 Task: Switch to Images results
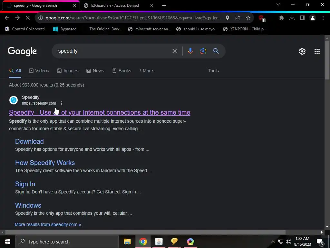[x=68, y=71]
